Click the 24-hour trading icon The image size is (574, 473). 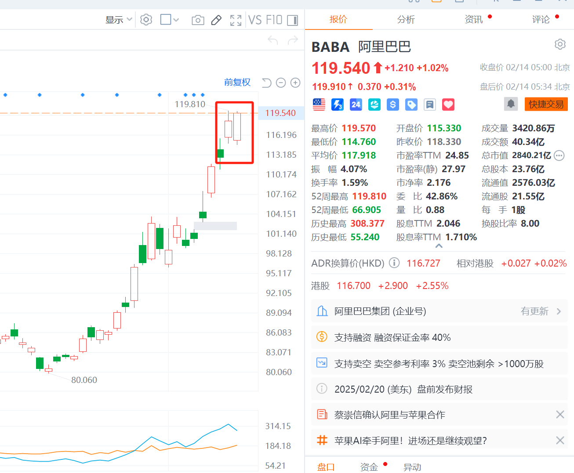356,105
